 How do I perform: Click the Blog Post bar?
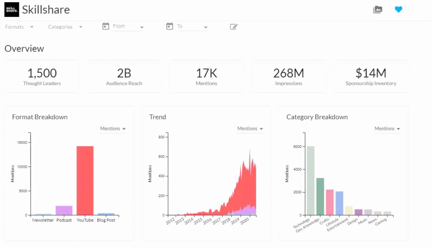click(x=106, y=214)
